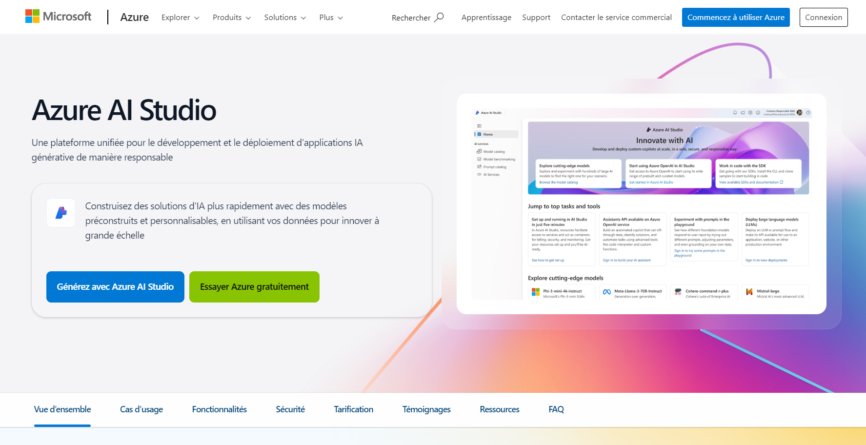Open the Fonctionnalités tab

(x=220, y=409)
